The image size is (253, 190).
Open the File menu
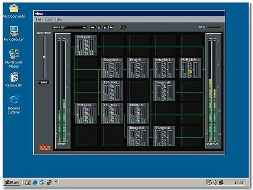(x=38, y=19)
